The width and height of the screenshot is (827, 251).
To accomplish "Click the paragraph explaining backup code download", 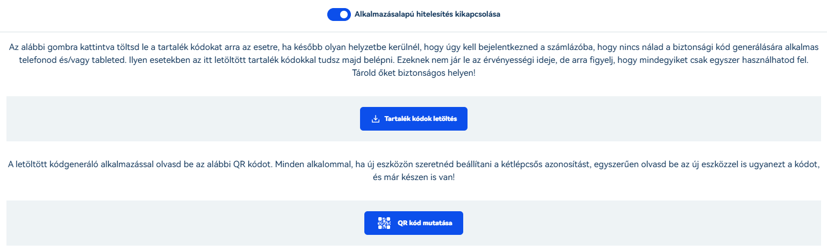I will tap(413, 60).
